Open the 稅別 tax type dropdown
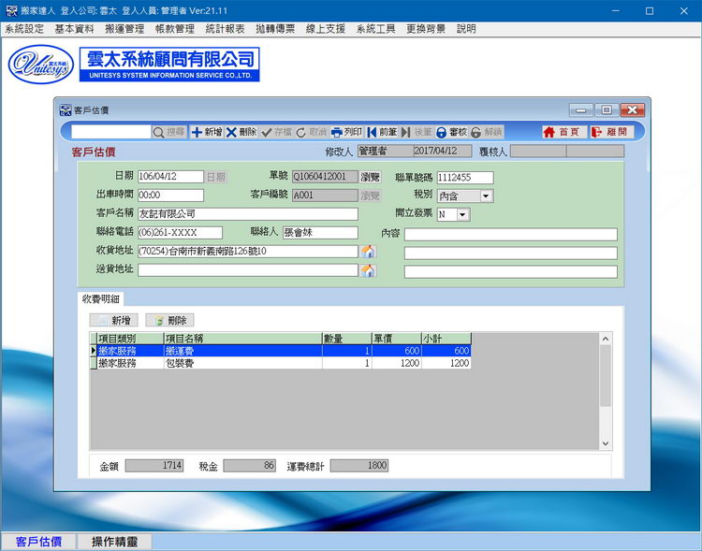 [x=486, y=196]
